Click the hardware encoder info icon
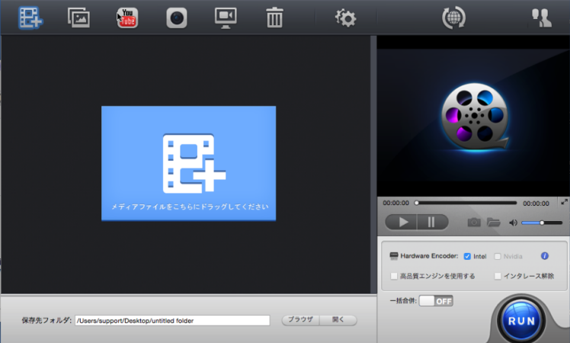Screen dimensions: 570x343 pos(545,255)
